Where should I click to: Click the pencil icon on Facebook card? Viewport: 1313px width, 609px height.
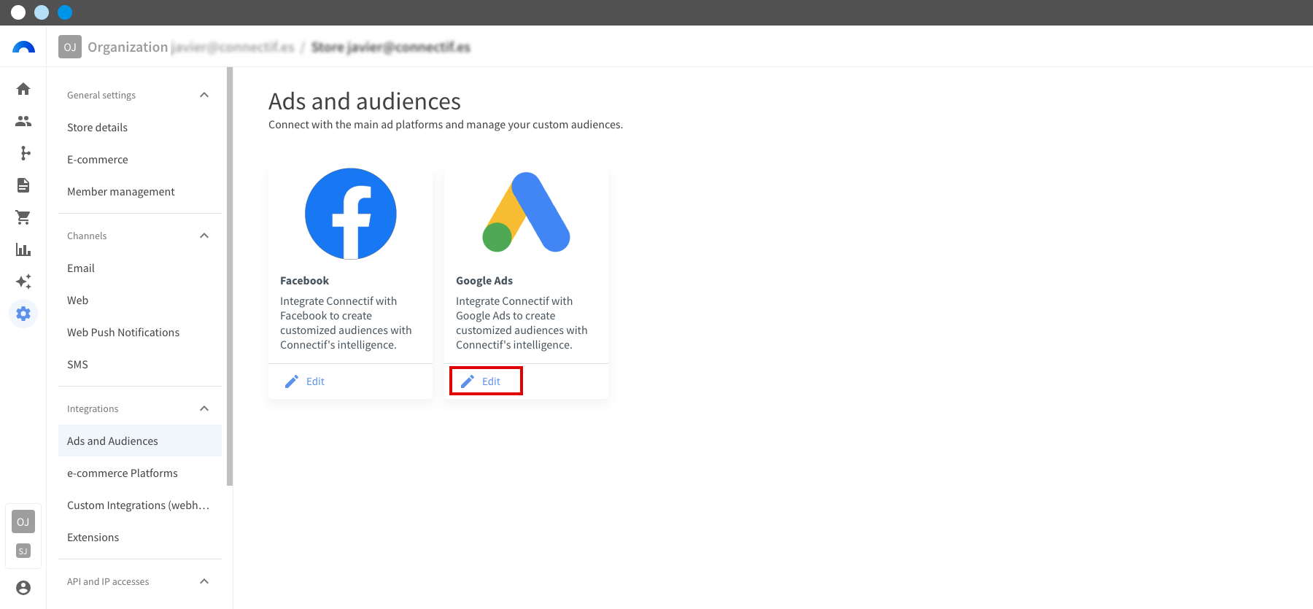(x=292, y=381)
